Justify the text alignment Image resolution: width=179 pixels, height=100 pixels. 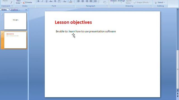tap(91, 1)
